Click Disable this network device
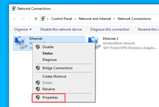 click(61, 29)
